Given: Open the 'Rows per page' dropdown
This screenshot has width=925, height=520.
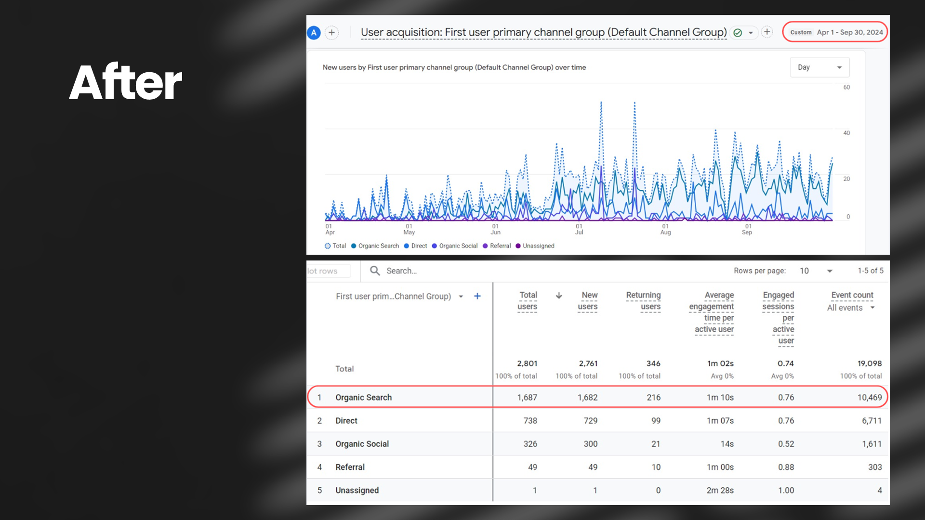Looking at the screenshot, I should point(816,271).
